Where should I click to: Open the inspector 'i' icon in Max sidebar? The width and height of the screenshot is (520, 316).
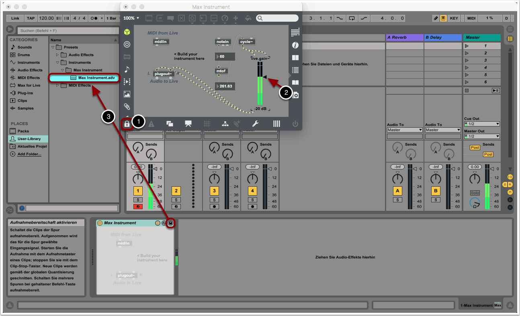[295, 45]
